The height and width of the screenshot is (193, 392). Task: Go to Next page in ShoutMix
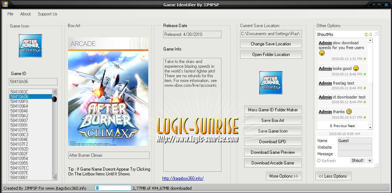click(351, 126)
